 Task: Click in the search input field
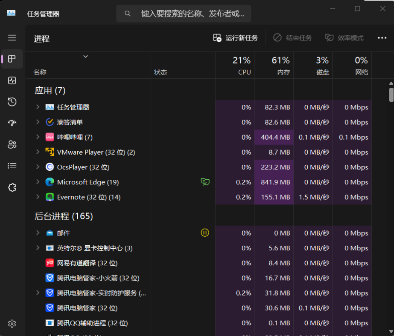coord(184,14)
